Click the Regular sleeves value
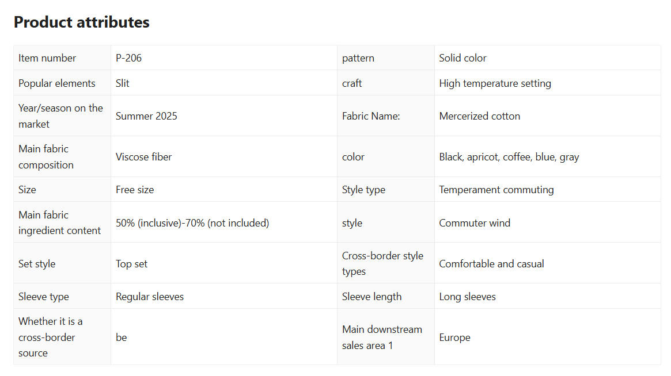Viewport: 671px width, 376px height. coord(150,297)
